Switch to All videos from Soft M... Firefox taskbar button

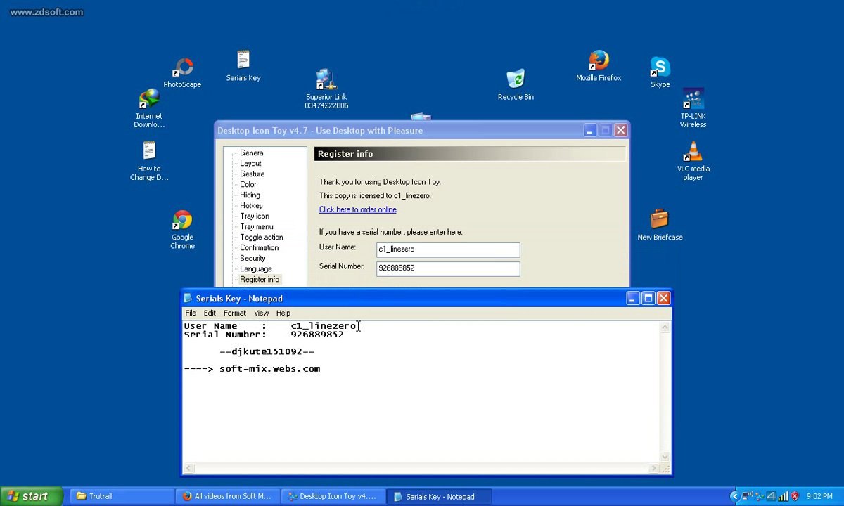click(x=228, y=496)
